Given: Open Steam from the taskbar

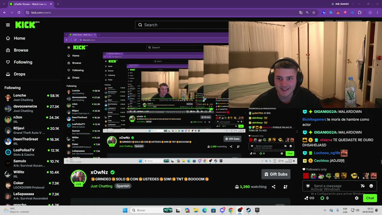Looking at the screenshot, I should pyautogui.click(x=248, y=210).
